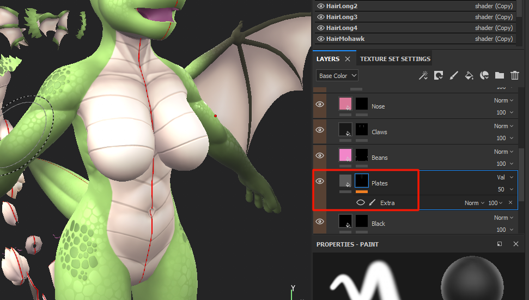
Task: Click shader (Copy) on the HairLong2 row
Action: [x=494, y=6]
